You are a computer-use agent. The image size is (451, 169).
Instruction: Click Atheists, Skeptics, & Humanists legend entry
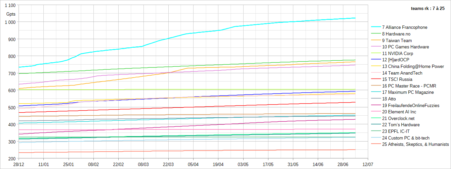coord(410,144)
